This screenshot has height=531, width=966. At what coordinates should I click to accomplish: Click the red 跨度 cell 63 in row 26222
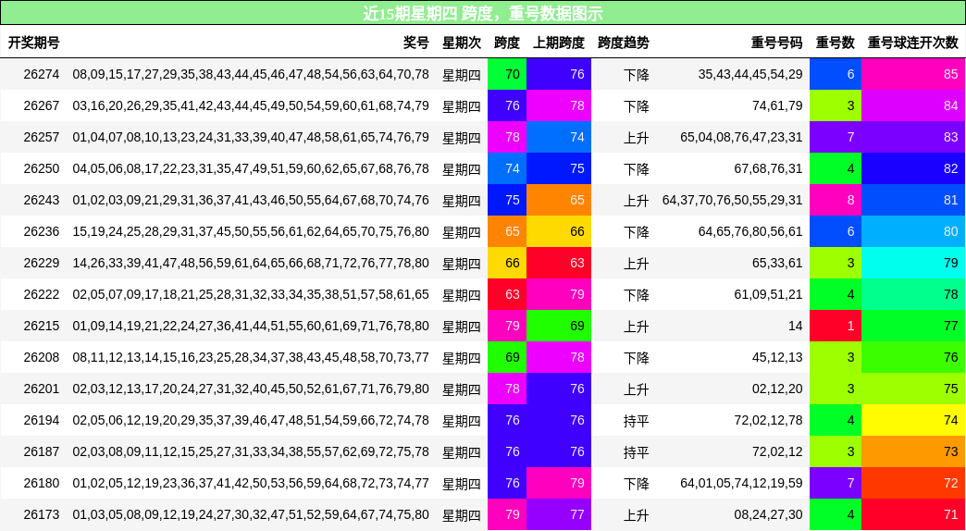(x=507, y=294)
